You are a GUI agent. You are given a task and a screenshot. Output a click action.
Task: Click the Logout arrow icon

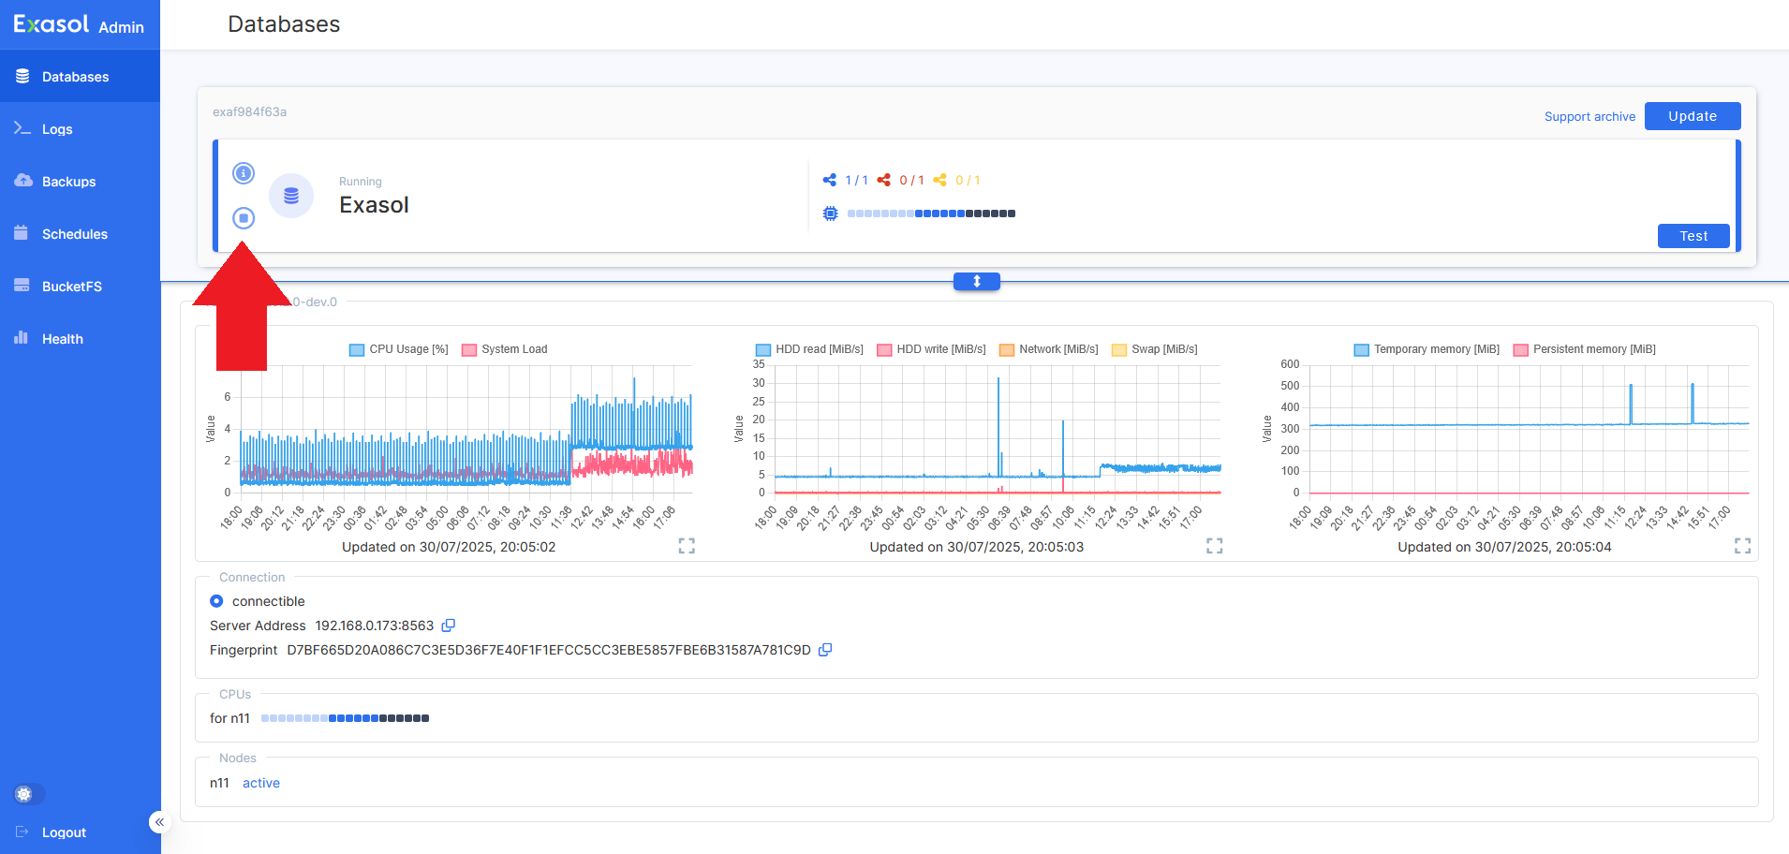(x=22, y=832)
